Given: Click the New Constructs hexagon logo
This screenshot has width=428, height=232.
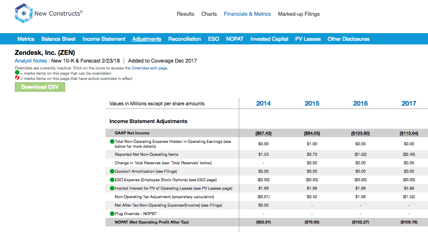Looking at the screenshot, I should [23, 13].
